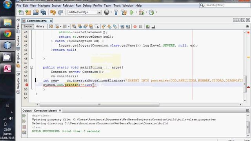Switch to Source view button
Viewport: 251px width, 141px height.
[28, 26]
